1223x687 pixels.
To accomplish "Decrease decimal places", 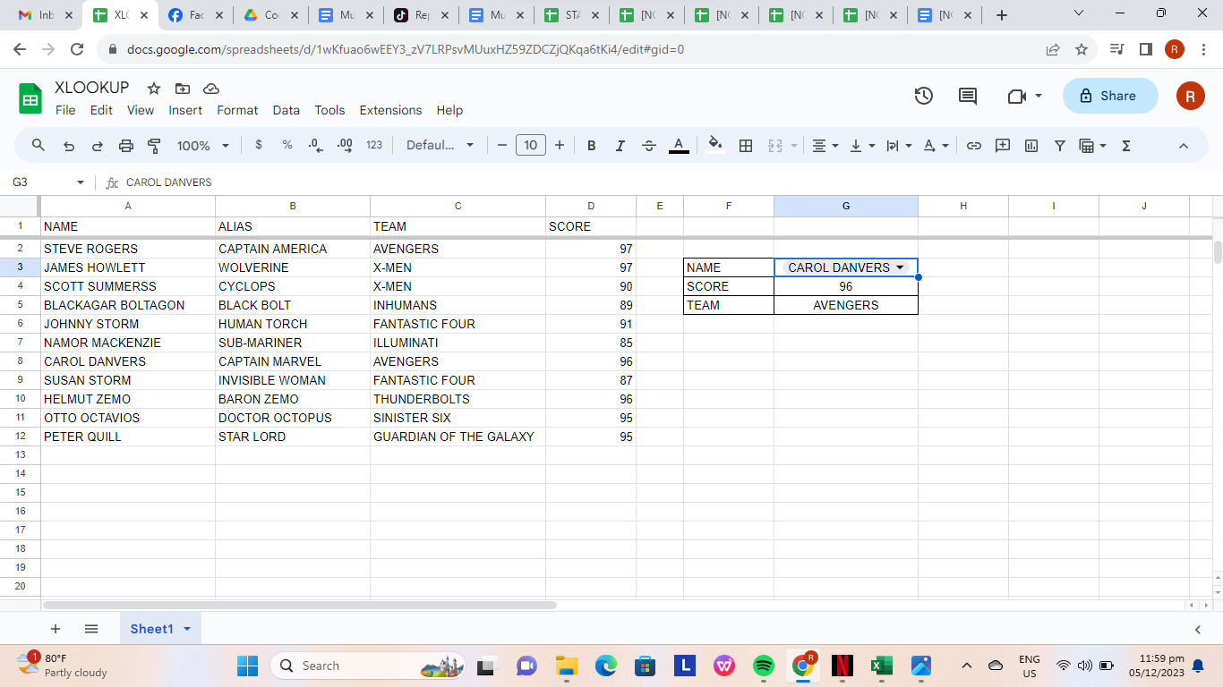I will (315, 145).
